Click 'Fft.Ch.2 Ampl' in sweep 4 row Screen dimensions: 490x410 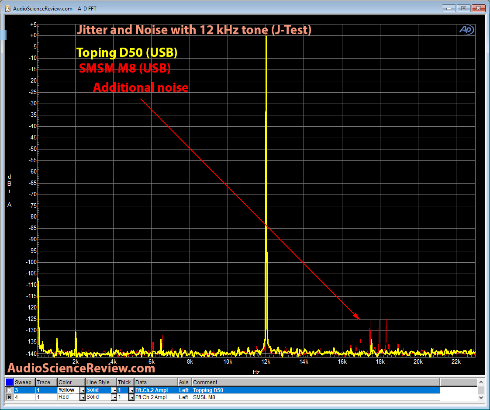coord(156,397)
